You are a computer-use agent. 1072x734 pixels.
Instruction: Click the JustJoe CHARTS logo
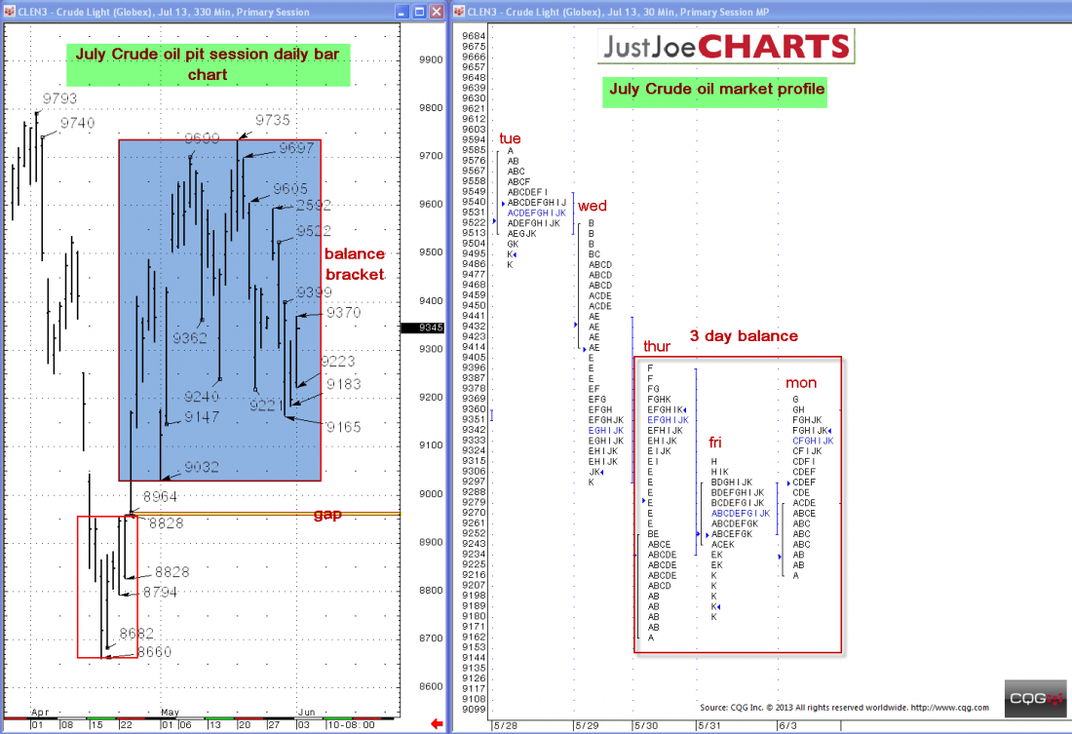click(x=726, y=46)
